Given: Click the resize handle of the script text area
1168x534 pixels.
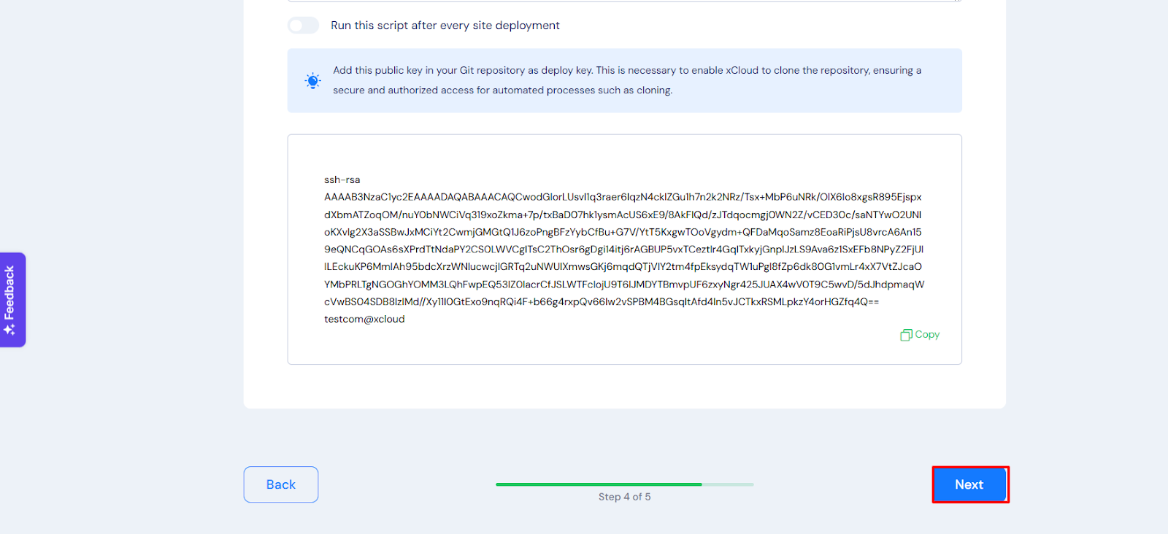Looking at the screenshot, I should coord(957,1).
